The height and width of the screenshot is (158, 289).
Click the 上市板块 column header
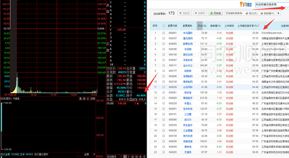[x=229, y=26]
